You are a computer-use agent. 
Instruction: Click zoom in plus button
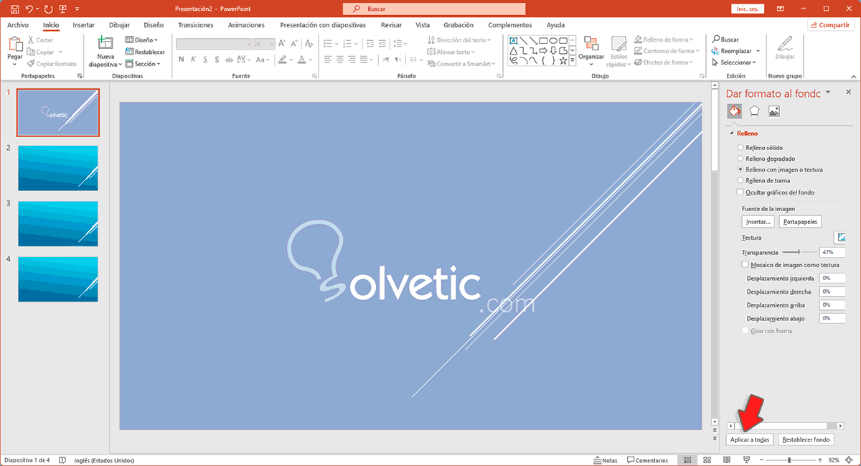pos(820,460)
